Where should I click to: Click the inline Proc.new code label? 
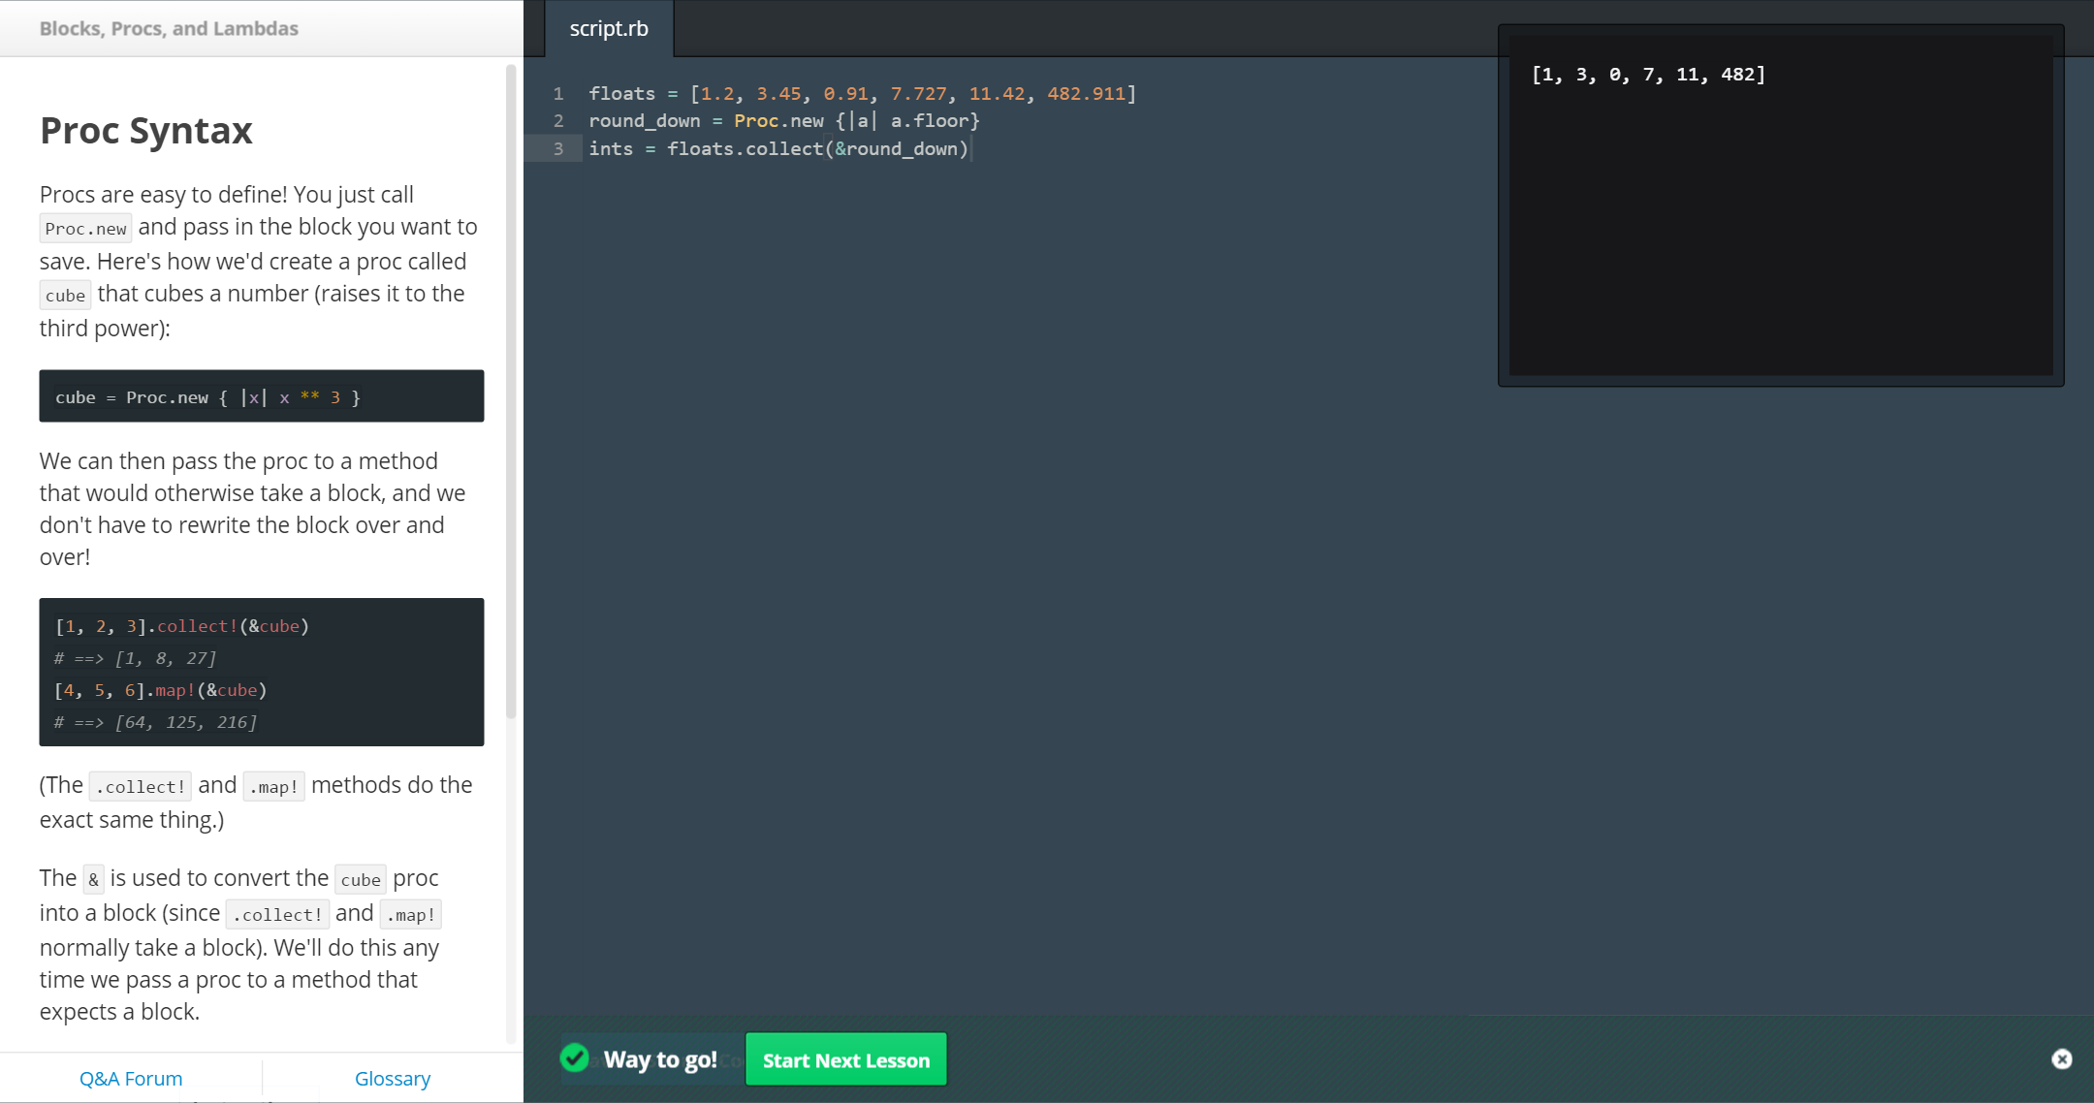pos(85,229)
